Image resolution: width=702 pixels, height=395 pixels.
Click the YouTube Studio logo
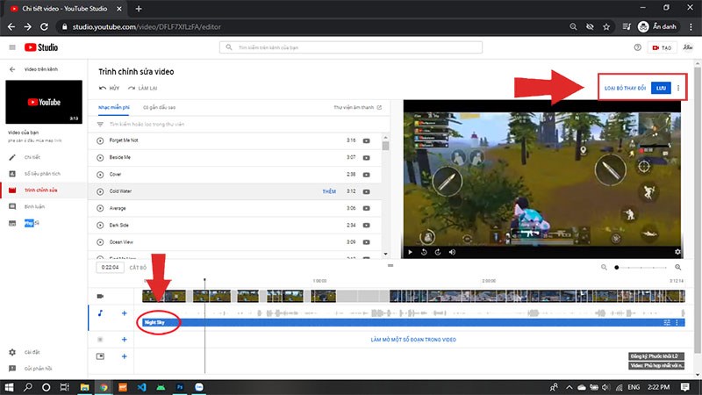(x=41, y=47)
